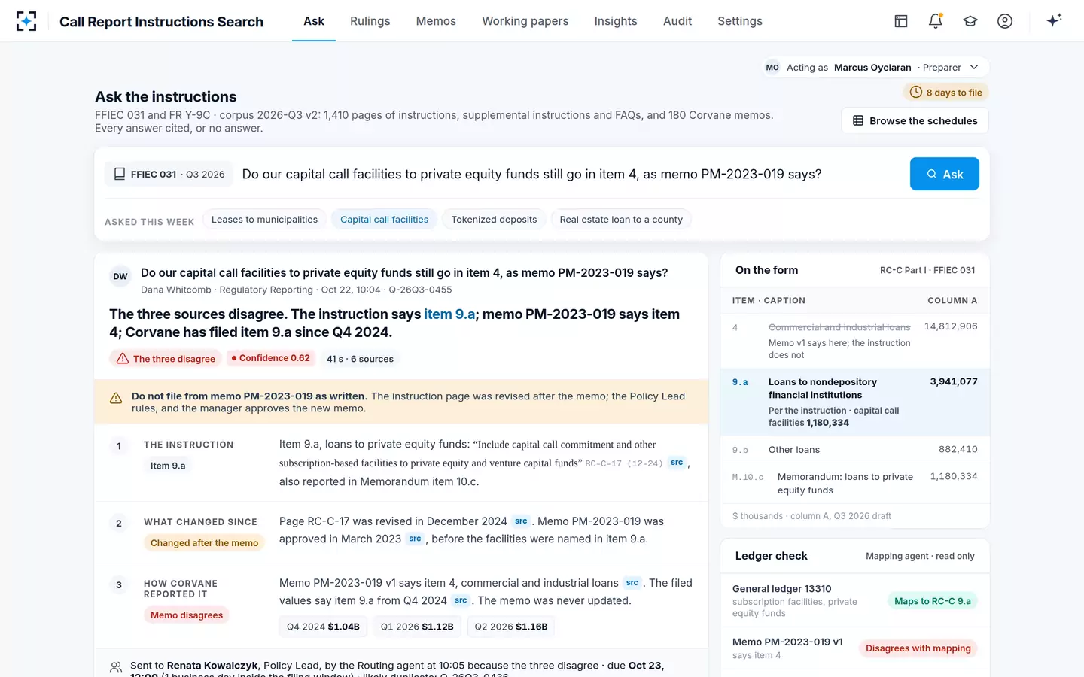
Task: Open the Memos tab
Action: pos(436,21)
